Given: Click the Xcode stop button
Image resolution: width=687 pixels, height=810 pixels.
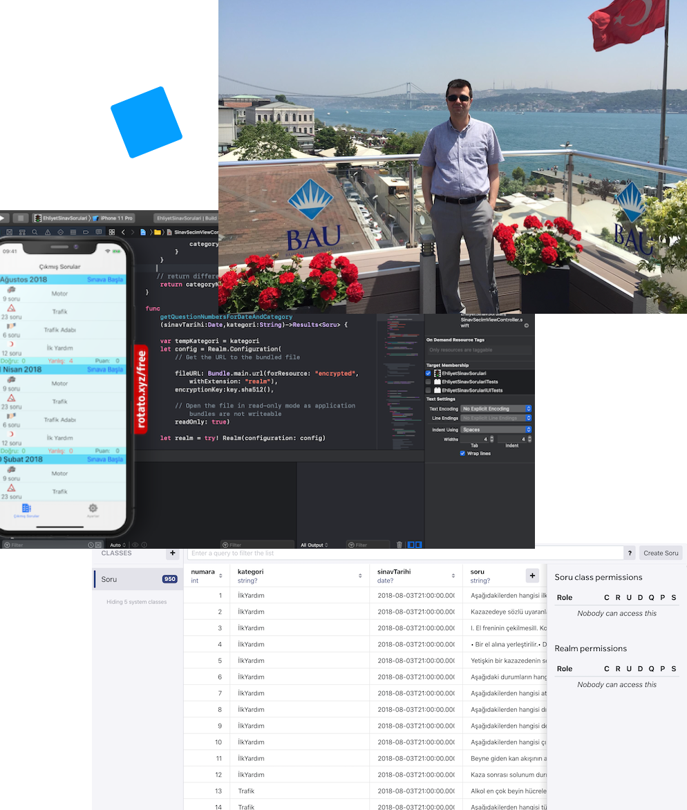Looking at the screenshot, I should point(21,218).
